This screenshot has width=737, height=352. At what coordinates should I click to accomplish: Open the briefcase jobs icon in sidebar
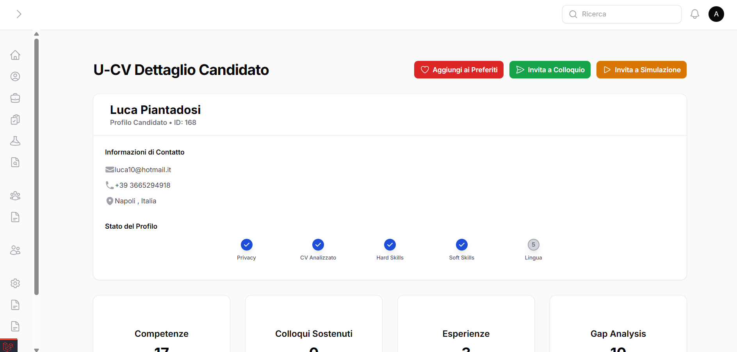(15, 98)
